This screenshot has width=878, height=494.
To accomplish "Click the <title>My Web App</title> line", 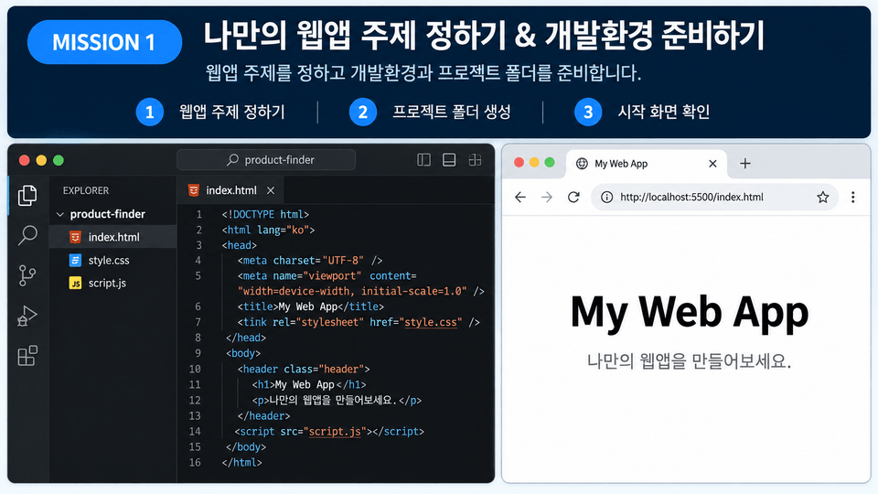I will tap(311, 307).
